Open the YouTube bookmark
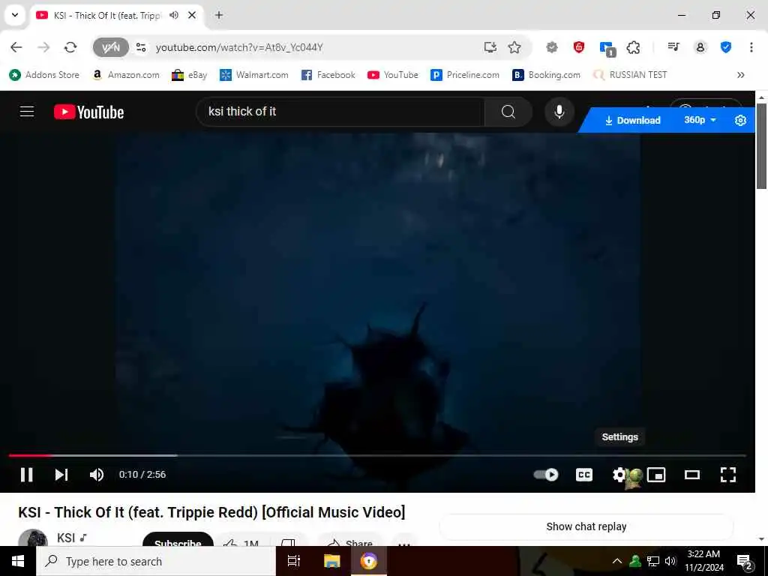The height and width of the screenshot is (576, 768). 393,75
